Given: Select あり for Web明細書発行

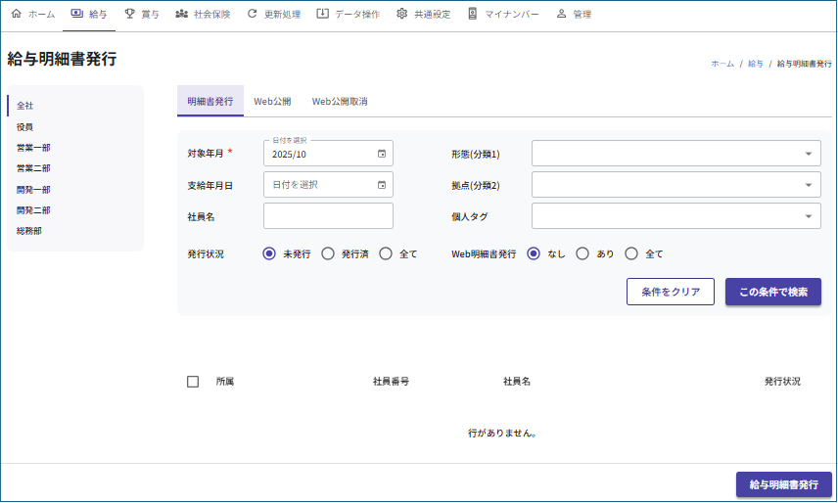Looking at the screenshot, I should pos(582,253).
